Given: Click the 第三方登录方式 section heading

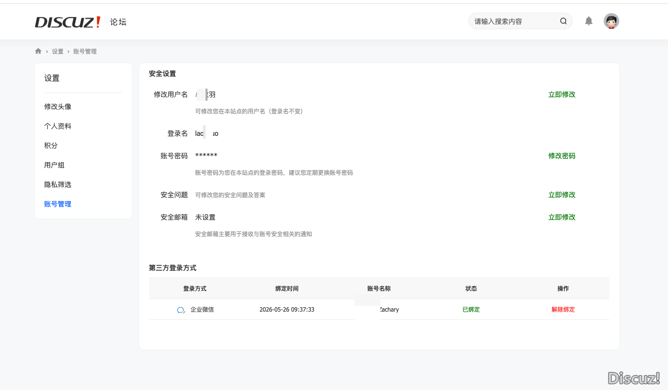Looking at the screenshot, I should [x=172, y=268].
